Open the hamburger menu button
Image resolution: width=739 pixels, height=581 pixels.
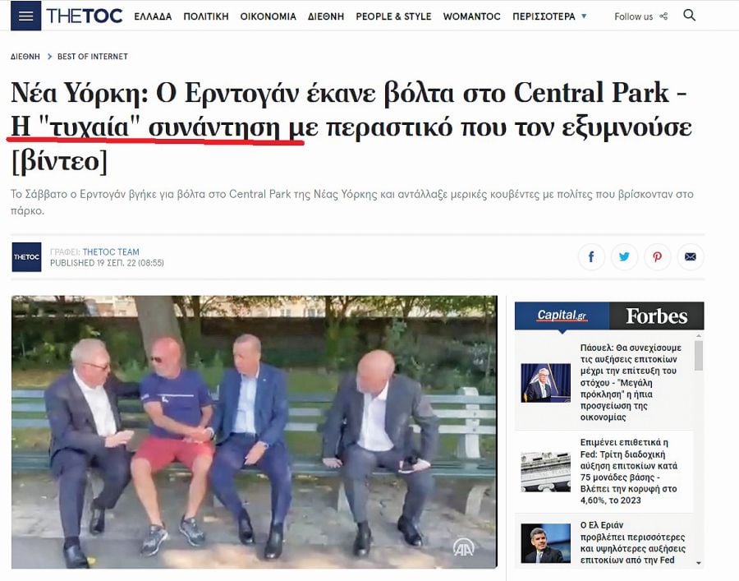point(25,16)
